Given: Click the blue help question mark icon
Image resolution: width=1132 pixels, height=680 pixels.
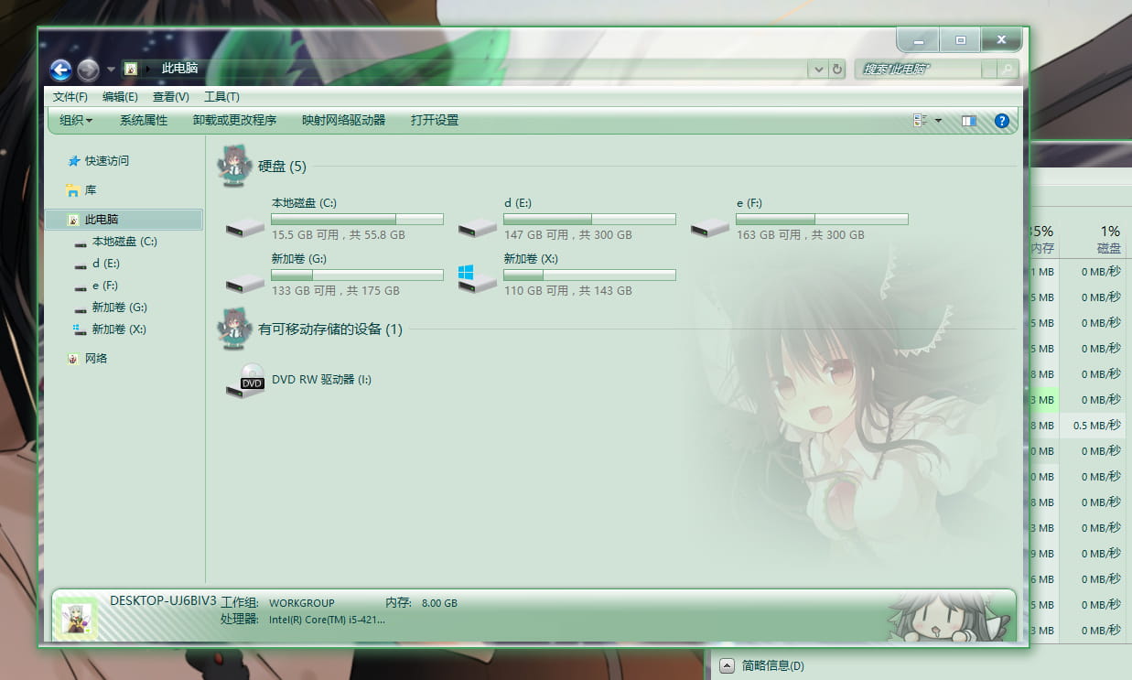Looking at the screenshot, I should coord(1000,120).
